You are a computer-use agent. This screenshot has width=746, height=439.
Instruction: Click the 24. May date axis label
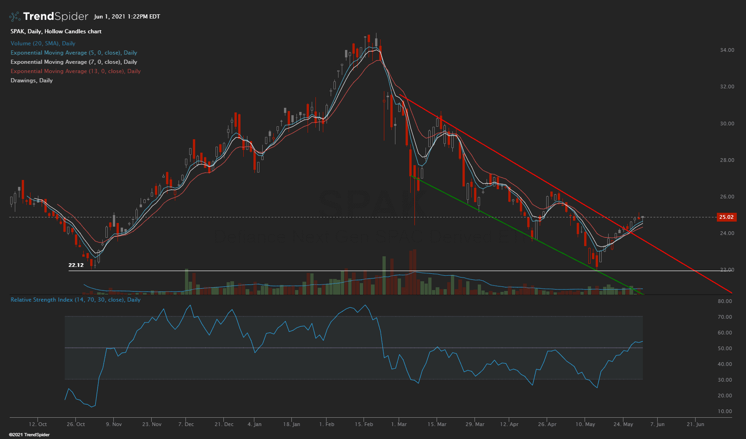[x=623, y=424]
